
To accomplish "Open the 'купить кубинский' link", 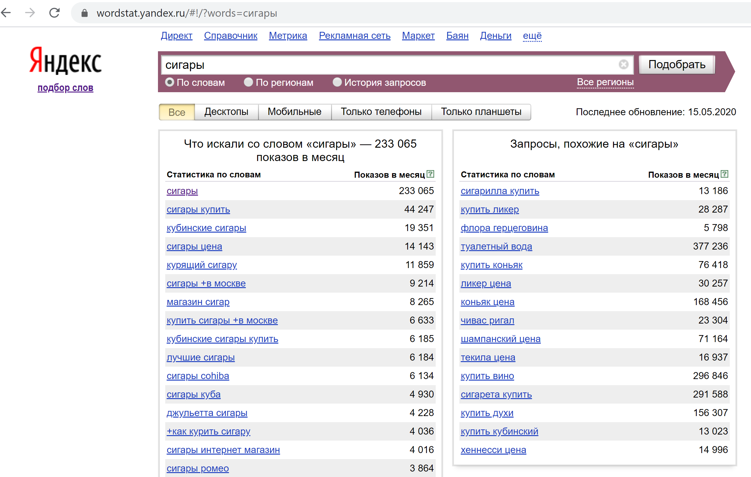I will pyautogui.click(x=499, y=432).
